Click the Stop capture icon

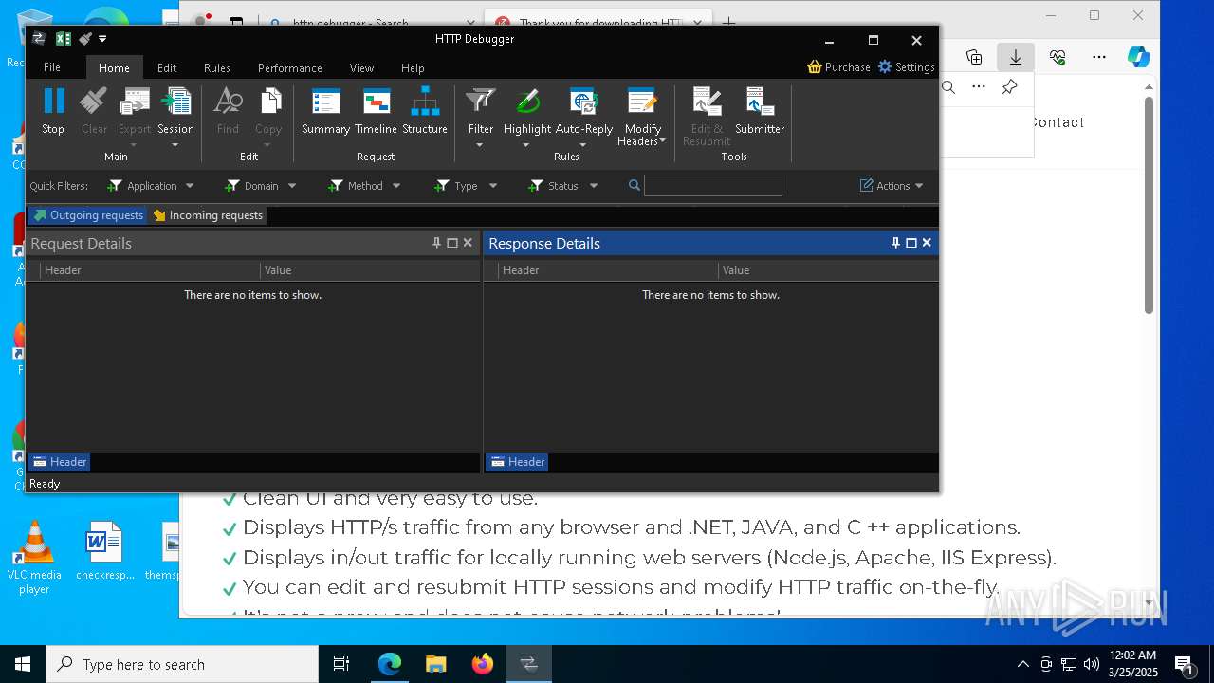pyautogui.click(x=53, y=101)
